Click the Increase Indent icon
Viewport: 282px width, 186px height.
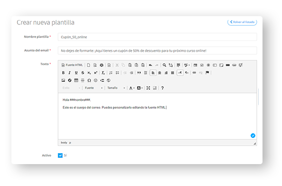tap(131, 73)
